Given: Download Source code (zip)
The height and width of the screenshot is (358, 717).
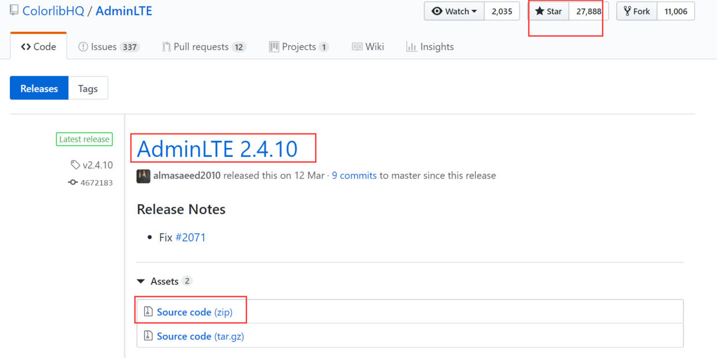Looking at the screenshot, I should click(x=195, y=312).
